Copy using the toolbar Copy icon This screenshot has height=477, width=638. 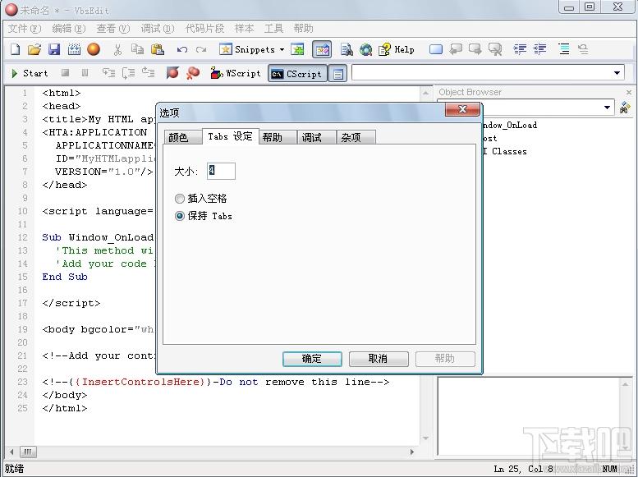click(x=137, y=49)
